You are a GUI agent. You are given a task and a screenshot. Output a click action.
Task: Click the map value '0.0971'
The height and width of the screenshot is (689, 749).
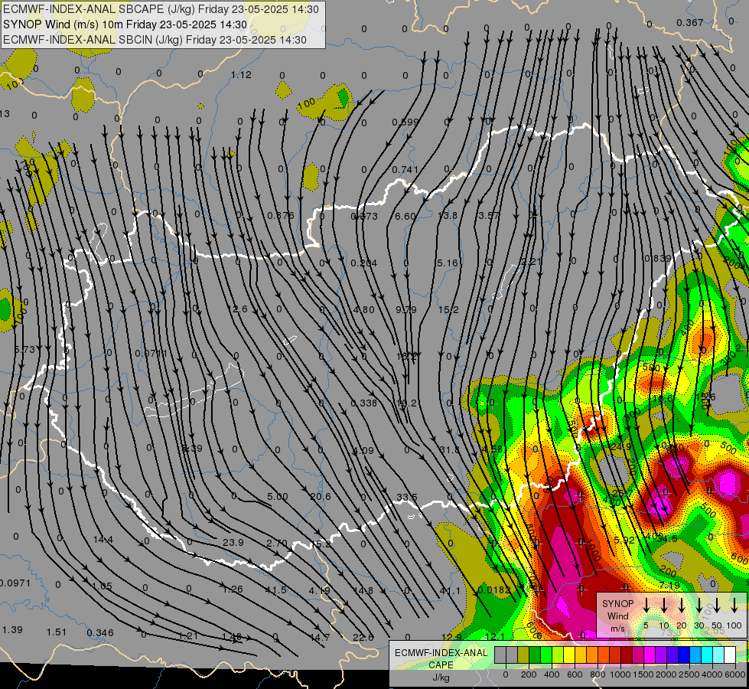pos(15,583)
